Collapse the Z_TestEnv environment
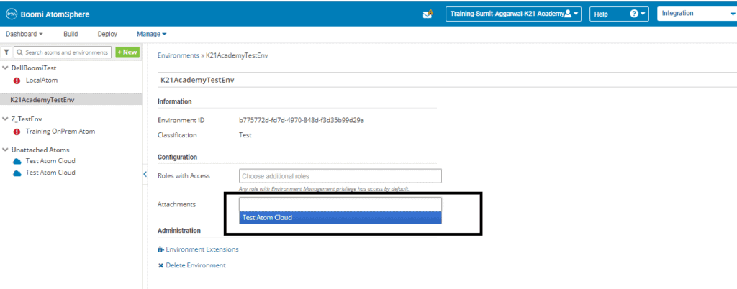The height and width of the screenshot is (289, 737). [5, 119]
